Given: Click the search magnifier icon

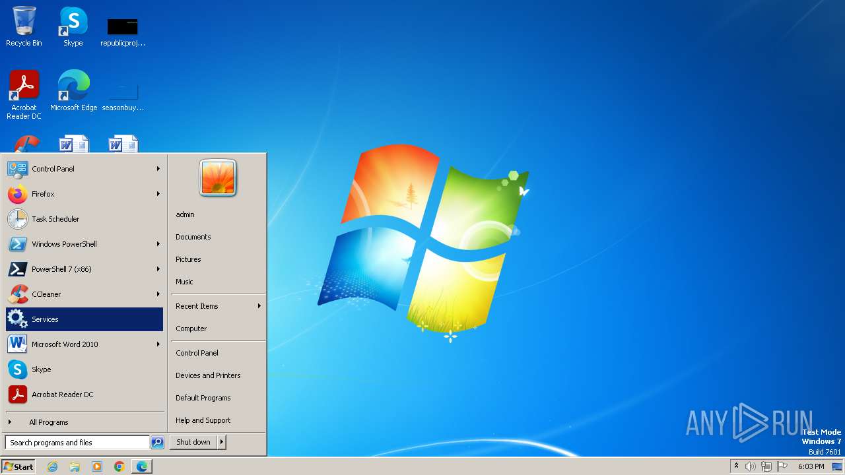Looking at the screenshot, I should (x=157, y=443).
